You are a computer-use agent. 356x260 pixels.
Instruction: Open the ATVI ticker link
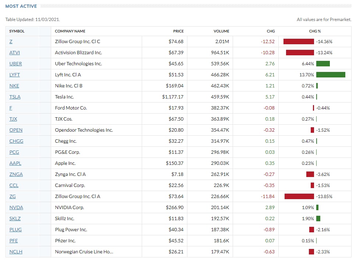pyautogui.click(x=14, y=53)
